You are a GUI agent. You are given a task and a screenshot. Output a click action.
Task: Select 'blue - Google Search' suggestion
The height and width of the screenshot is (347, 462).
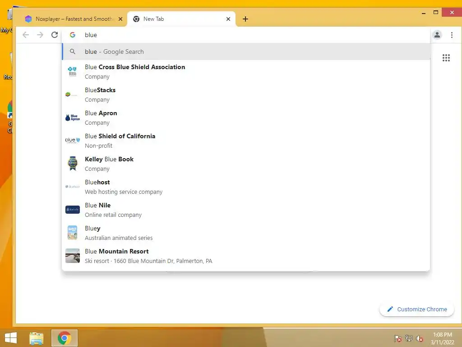[x=246, y=52]
